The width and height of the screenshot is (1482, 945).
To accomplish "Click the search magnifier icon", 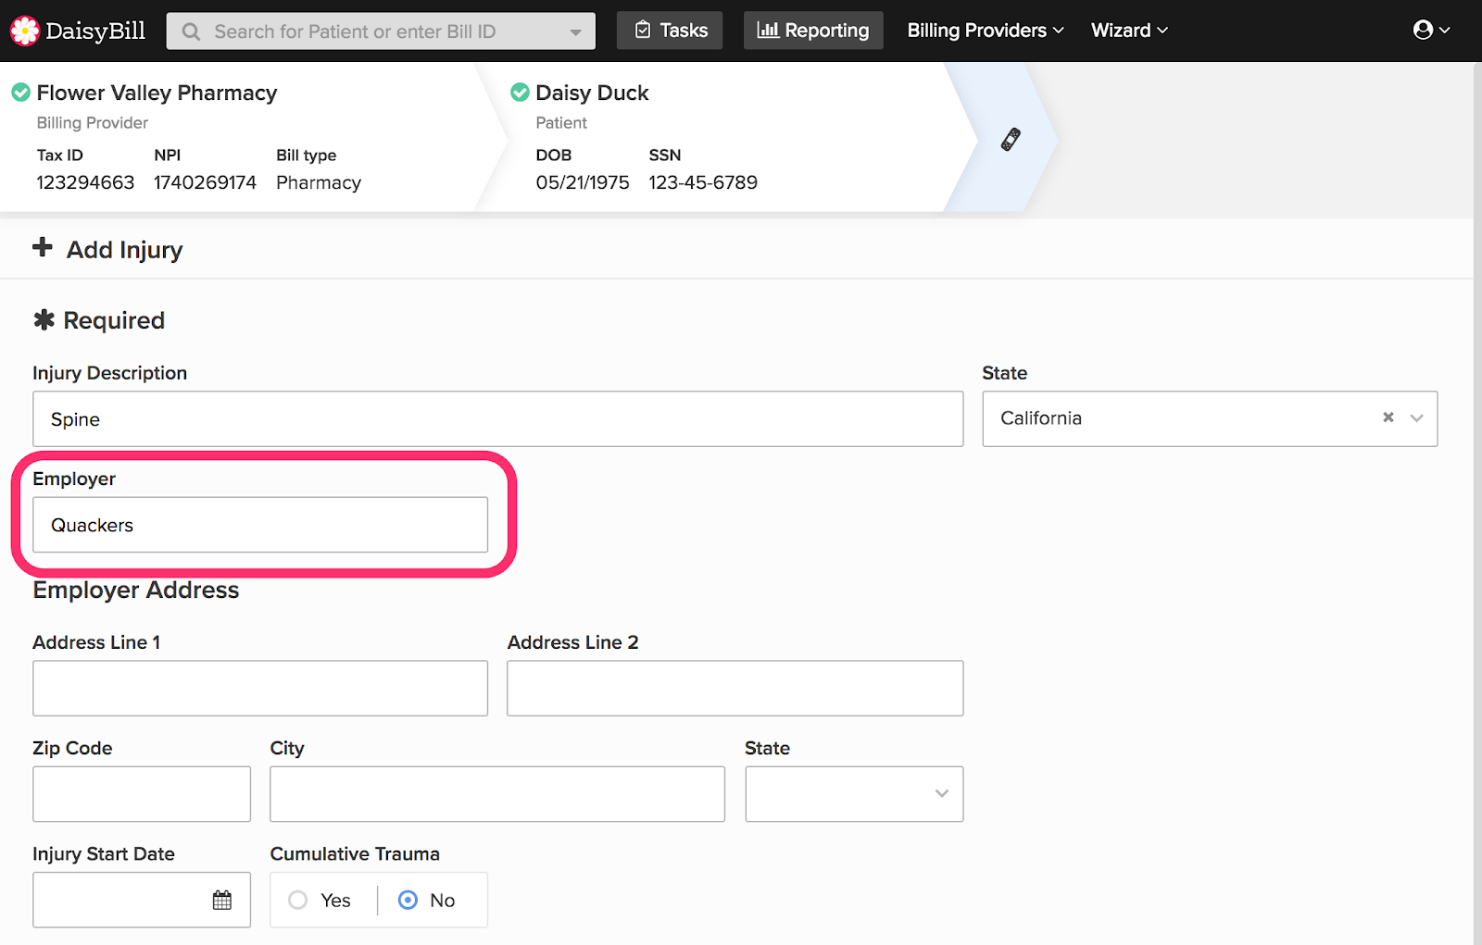I will (191, 31).
